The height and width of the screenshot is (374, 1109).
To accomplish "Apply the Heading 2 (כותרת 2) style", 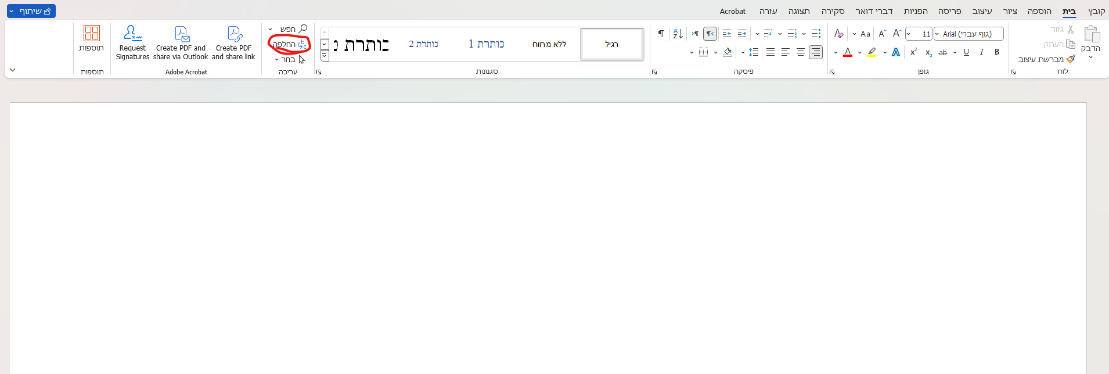I will [x=424, y=44].
